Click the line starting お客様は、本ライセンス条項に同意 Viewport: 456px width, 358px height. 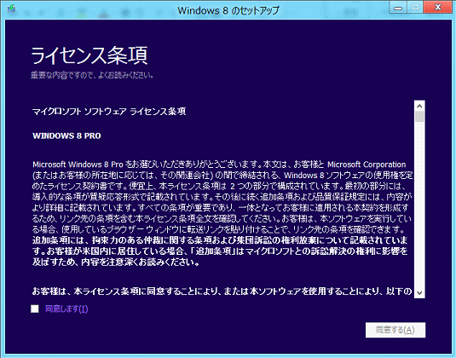222,292
